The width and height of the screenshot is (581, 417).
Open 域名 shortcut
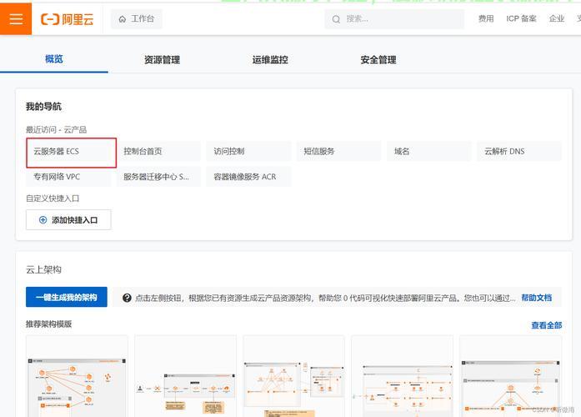pyautogui.click(x=429, y=151)
